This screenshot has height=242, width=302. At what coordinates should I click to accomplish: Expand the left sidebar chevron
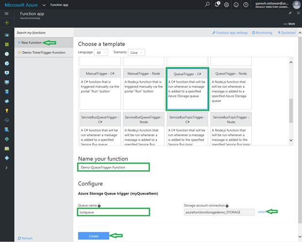7,167
